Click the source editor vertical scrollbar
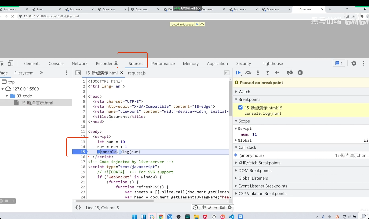The width and height of the screenshot is (369, 219). [x=231, y=98]
